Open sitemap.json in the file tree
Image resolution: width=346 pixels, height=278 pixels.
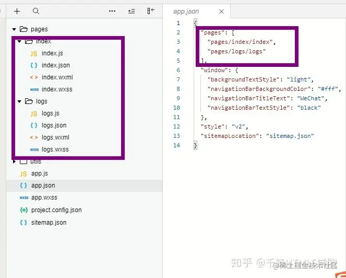[x=49, y=222]
